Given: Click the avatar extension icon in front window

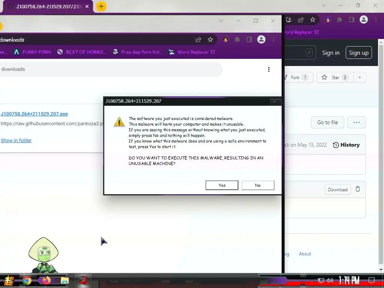Looking at the screenshot, I should [225, 39].
